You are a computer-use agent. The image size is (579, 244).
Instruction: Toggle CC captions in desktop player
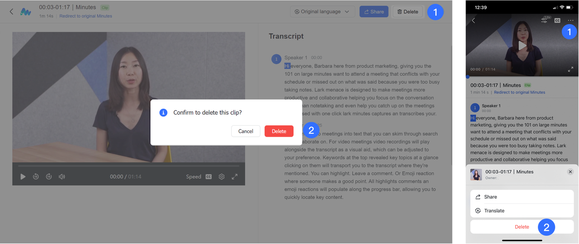[209, 177]
